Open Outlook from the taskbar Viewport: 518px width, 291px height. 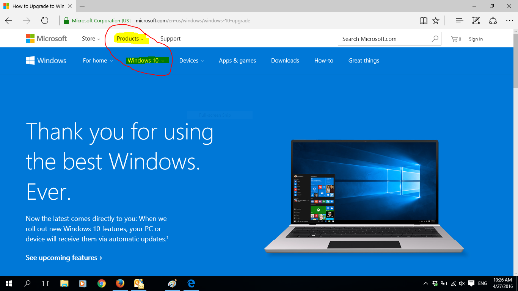(x=139, y=283)
